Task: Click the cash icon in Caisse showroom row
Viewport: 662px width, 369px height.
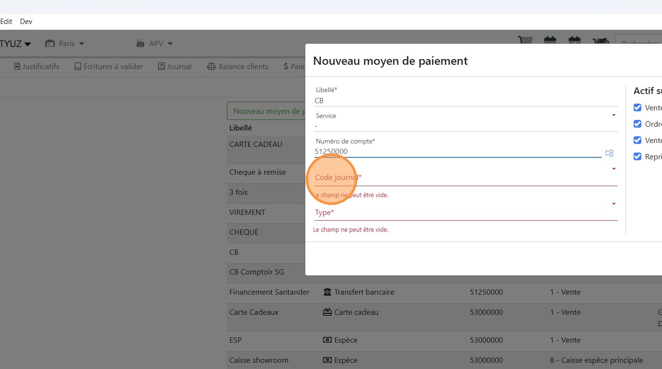Action: [x=327, y=360]
